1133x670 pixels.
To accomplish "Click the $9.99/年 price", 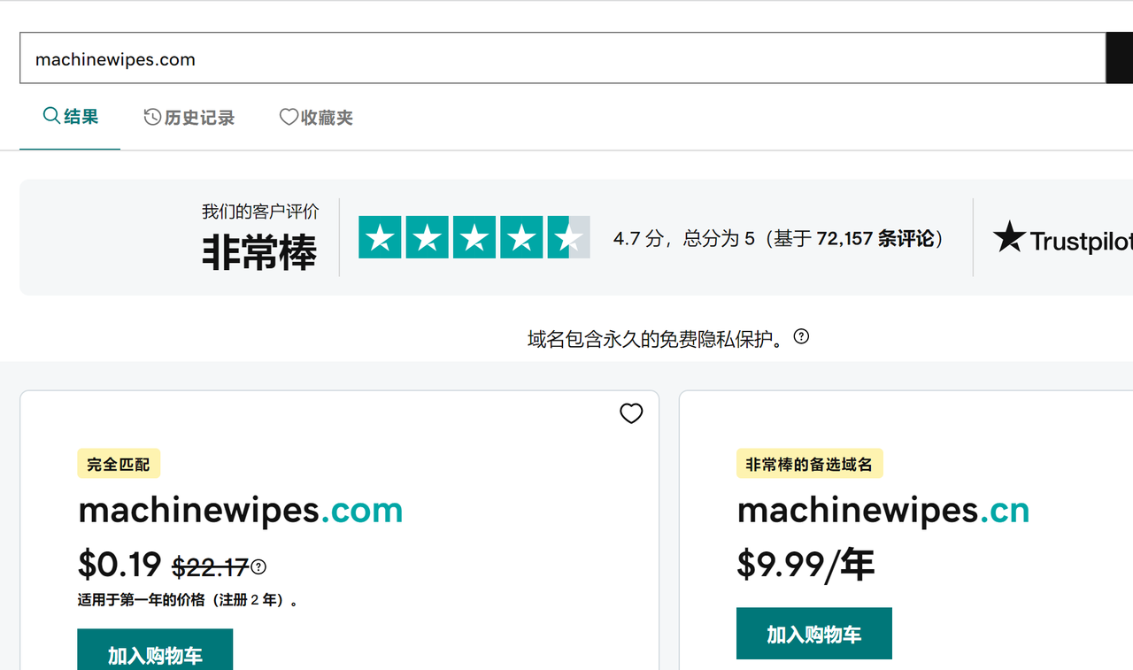I will tap(805, 565).
